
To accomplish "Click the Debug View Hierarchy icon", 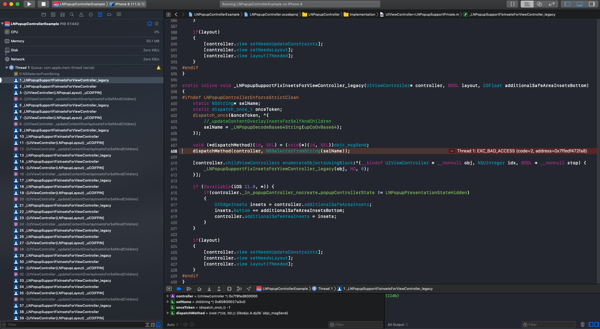I will coord(229,289).
